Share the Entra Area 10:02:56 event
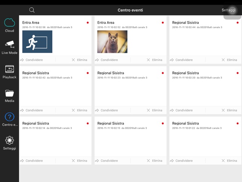This screenshot has height=182, width=242. pyautogui.click(x=32, y=60)
